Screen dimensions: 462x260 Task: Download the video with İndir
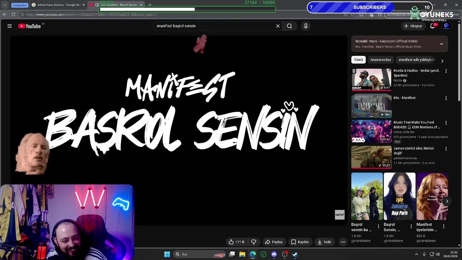coord(324,242)
